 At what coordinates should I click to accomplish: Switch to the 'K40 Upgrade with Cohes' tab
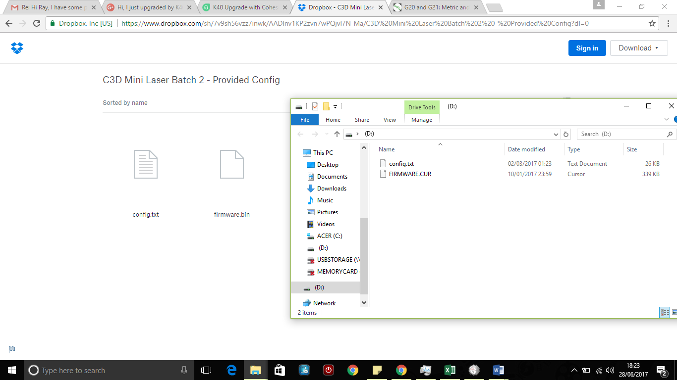point(245,7)
